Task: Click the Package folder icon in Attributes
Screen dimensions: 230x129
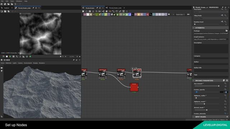Action: point(226,31)
